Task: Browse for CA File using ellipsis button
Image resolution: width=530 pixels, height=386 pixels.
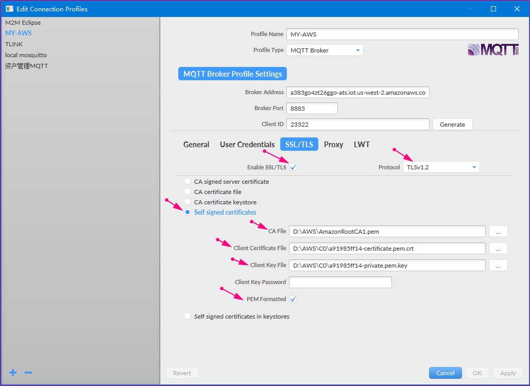Action: coord(498,232)
